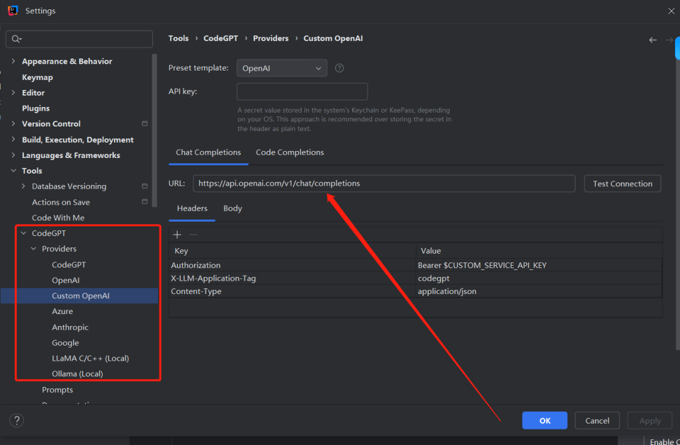The image size is (680, 445).
Task: Select Anthropic provider in the tree
Action: tap(70, 327)
